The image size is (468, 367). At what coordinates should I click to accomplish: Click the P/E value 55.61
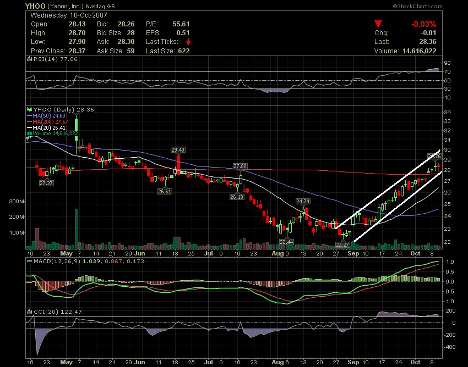[181, 24]
